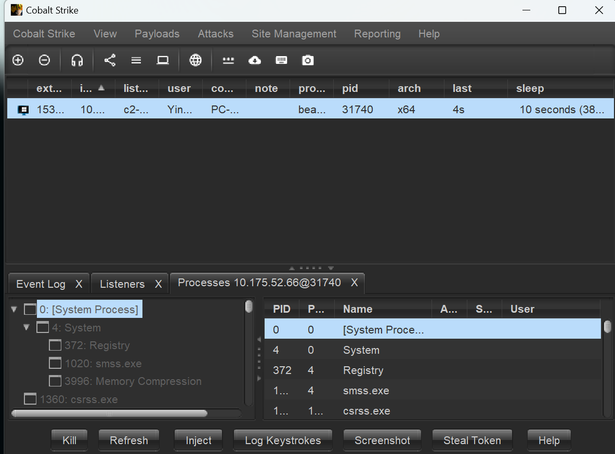Click the process table vertical scrollbar
The height and width of the screenshot is (454, 615).
(608, 368)
